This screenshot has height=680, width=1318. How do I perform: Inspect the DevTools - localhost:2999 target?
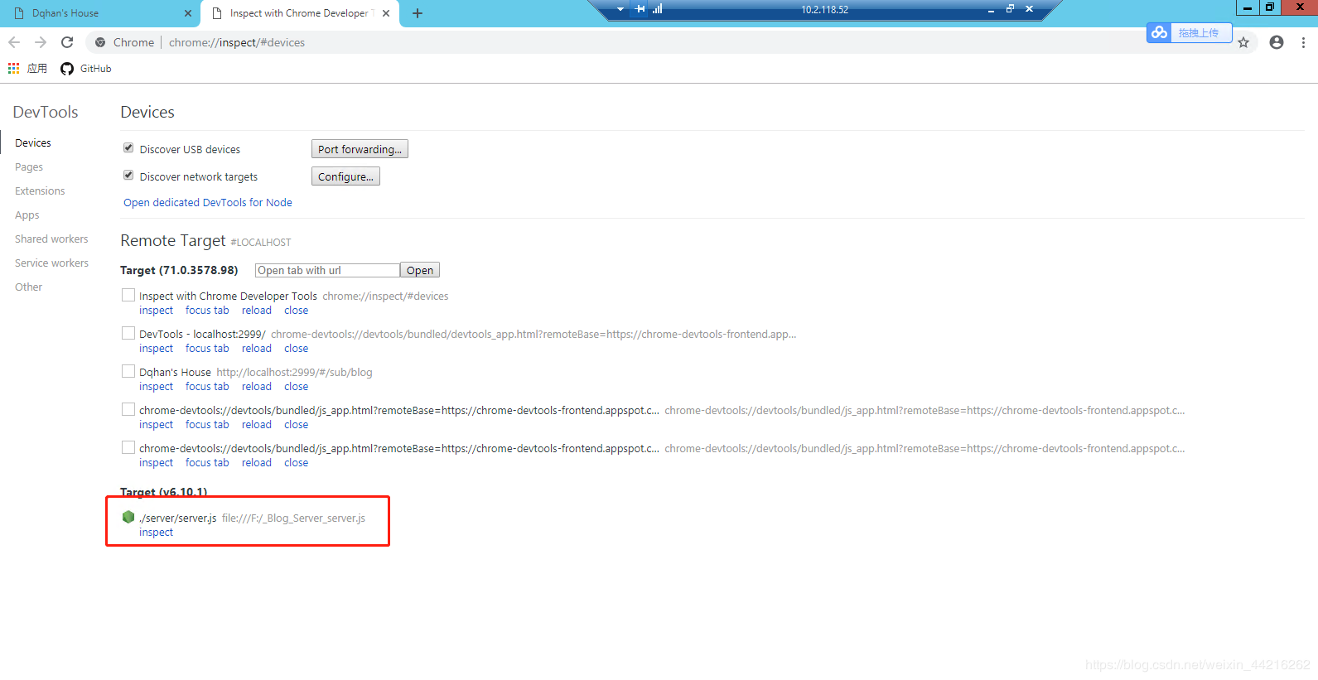point(157,349)
